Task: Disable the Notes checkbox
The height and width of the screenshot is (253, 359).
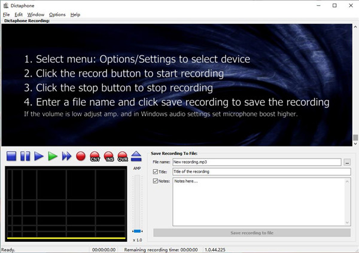Action: pyautogui.click(x=156, y=181)
